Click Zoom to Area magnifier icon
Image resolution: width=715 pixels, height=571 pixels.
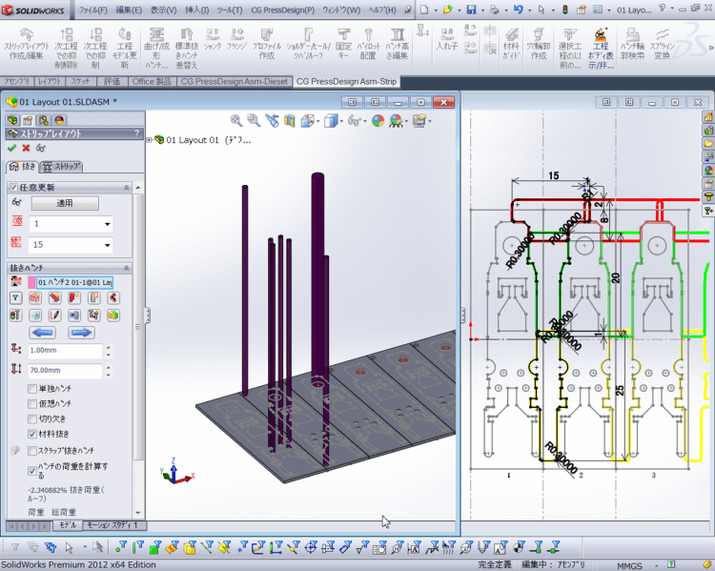tap(254, 121)
